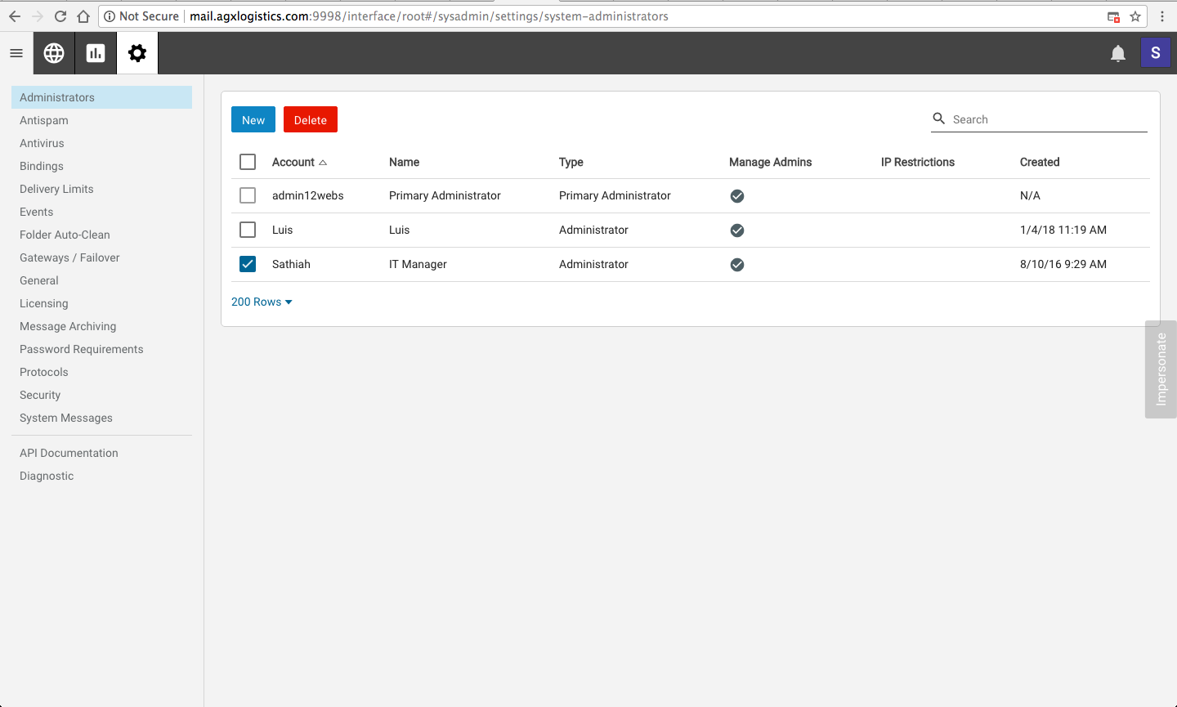Expand the 200 Rows dropdown
The image size is (1177, 707).
click(x=262, y=302)
